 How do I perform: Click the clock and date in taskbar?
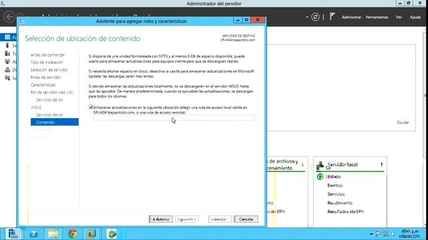[411, 234]
